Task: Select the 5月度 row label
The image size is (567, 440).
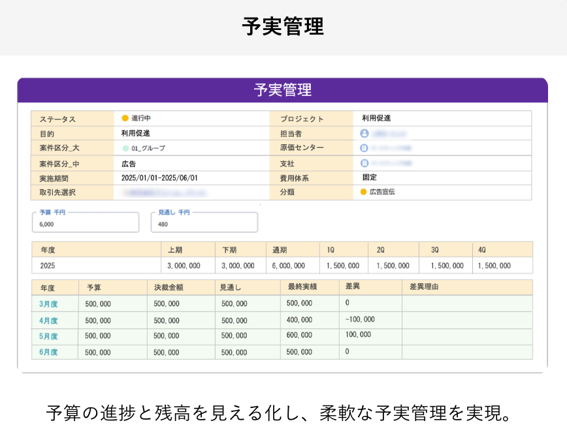Action: pos(47,336)
